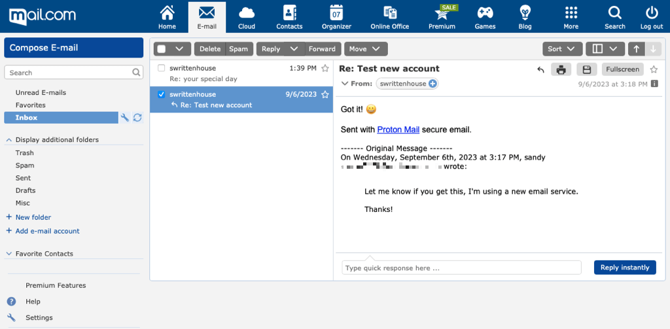670x329 pixels.
Task: Open Inbox folder settings wrench icon
Action: click(125, 118)
